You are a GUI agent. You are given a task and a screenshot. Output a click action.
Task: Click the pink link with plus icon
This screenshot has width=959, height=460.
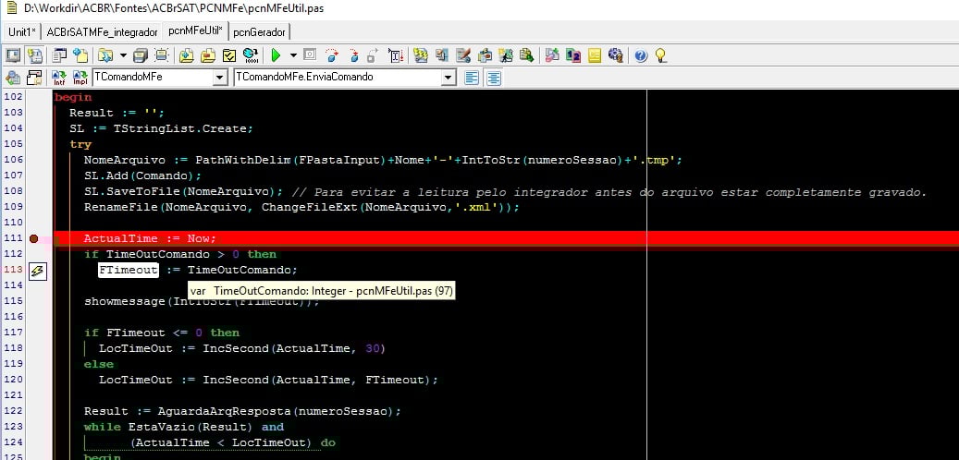click(x=552, y=55)
